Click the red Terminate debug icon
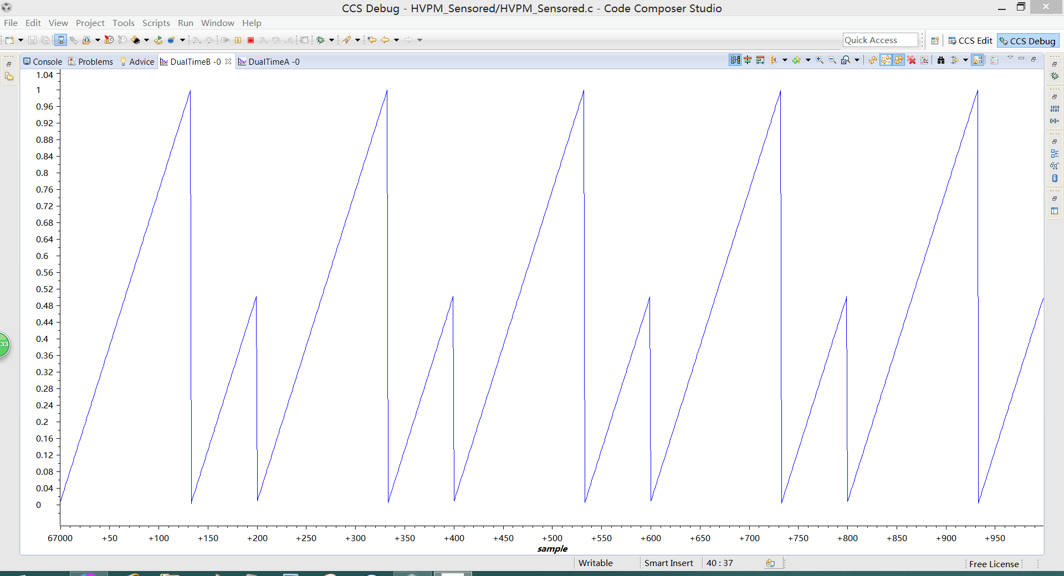 [x=250, y=40]
